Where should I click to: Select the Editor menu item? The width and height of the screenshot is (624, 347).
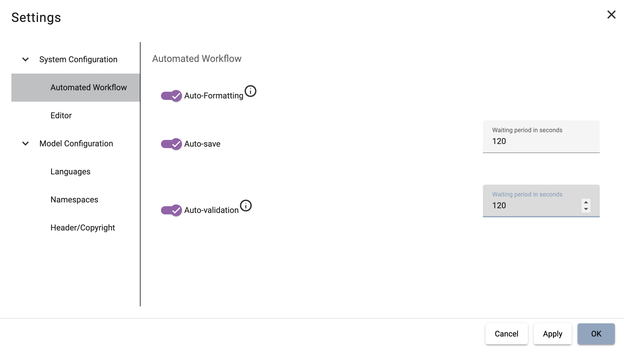(x=61, y=115)
